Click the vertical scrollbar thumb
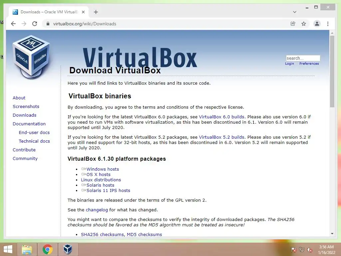341x256 pixels. (332, 71)
